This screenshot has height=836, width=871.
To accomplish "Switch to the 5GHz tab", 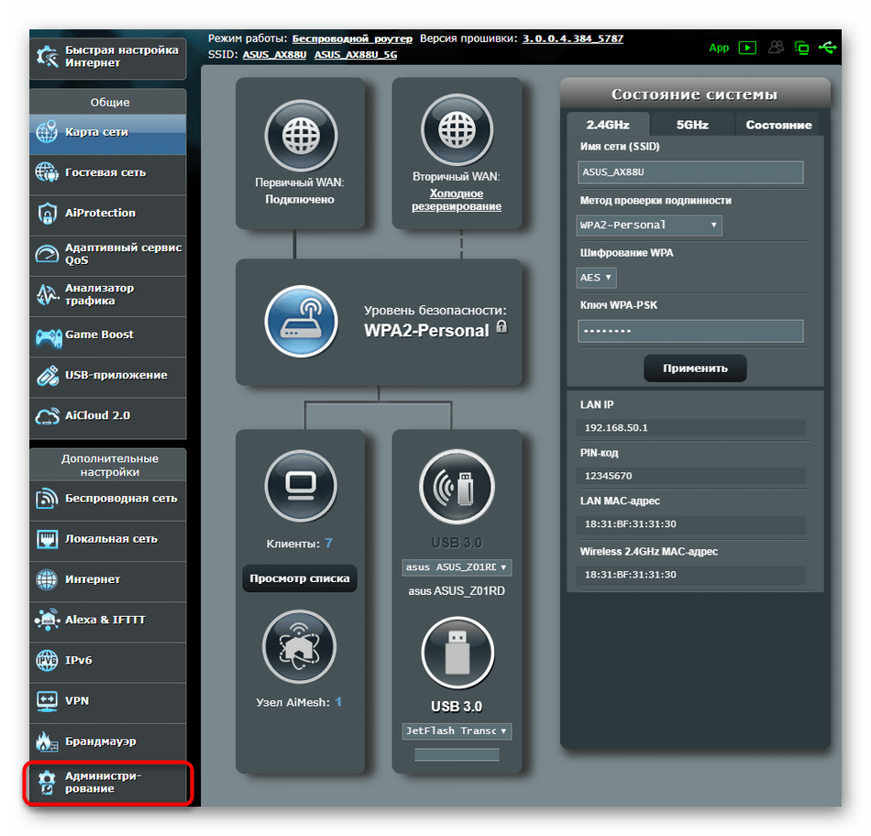I will coord(692,125).
